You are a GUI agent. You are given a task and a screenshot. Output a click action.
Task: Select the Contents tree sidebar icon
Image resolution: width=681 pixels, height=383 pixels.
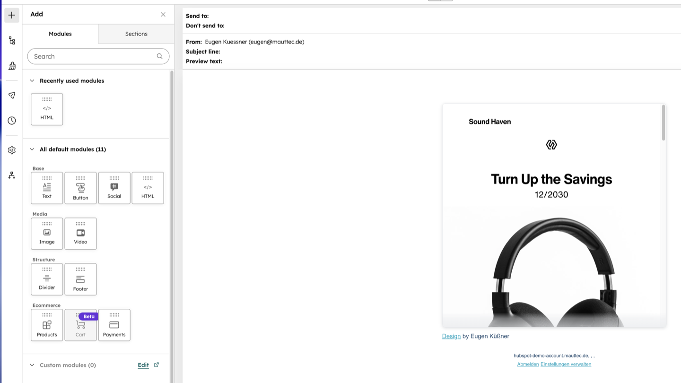pyautogui.click(x=11, y=41)
